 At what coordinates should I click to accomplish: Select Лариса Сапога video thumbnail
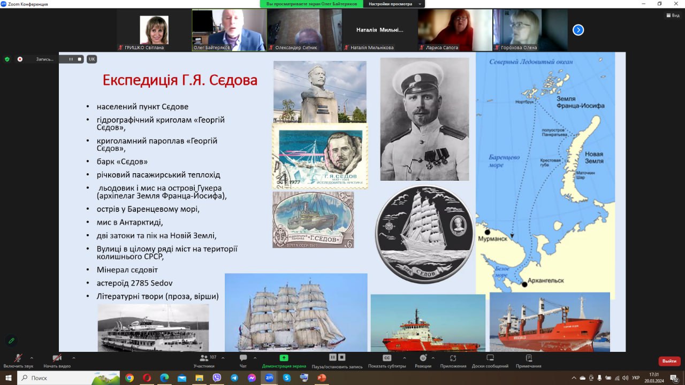pos(455,30)
